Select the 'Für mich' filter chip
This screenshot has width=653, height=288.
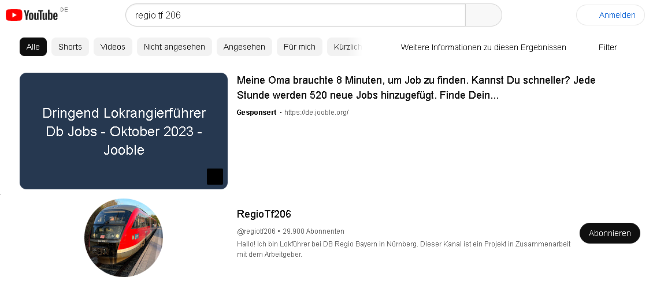pyautogui.click(x=299, y=47)
